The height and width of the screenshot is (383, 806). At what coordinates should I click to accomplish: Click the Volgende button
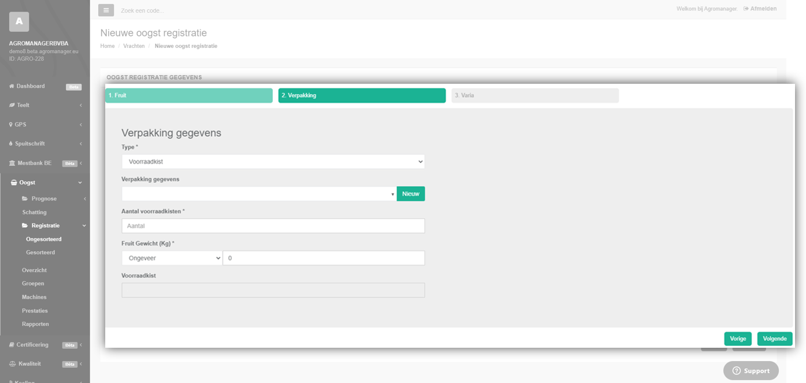[774, 339]
